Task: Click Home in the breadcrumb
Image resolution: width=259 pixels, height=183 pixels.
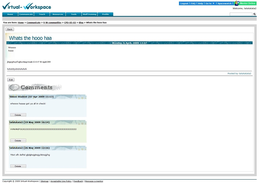Action: click(x=21, y=22)
